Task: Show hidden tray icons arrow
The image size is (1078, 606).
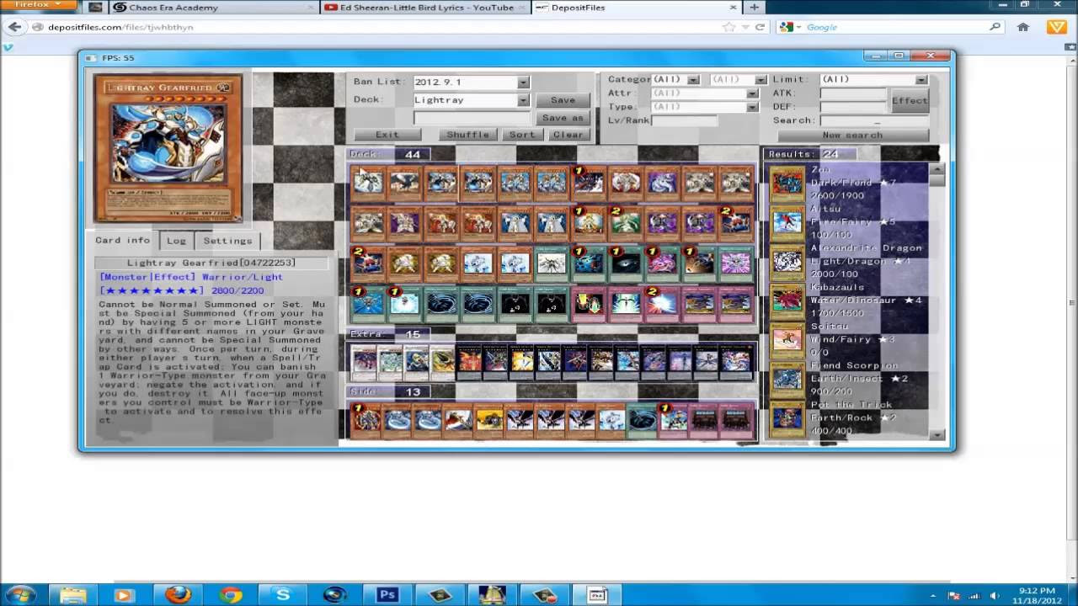Action: point(932,596)
